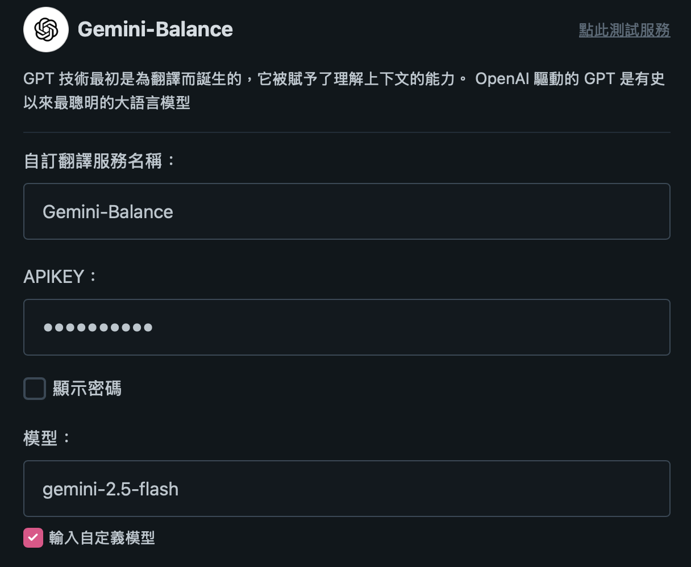Click the phrase '驅動的 GPT 是有史' in description
The width and height of the screenshot is (691, 567).
599,79
